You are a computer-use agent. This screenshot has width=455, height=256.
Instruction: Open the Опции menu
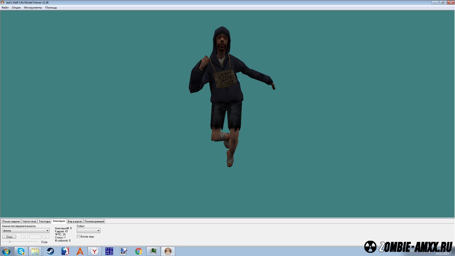click(x=16, y=7)
